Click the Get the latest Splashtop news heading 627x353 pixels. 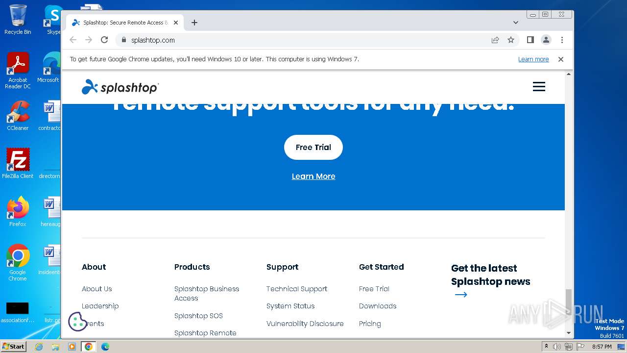click(x=491, y=275)
